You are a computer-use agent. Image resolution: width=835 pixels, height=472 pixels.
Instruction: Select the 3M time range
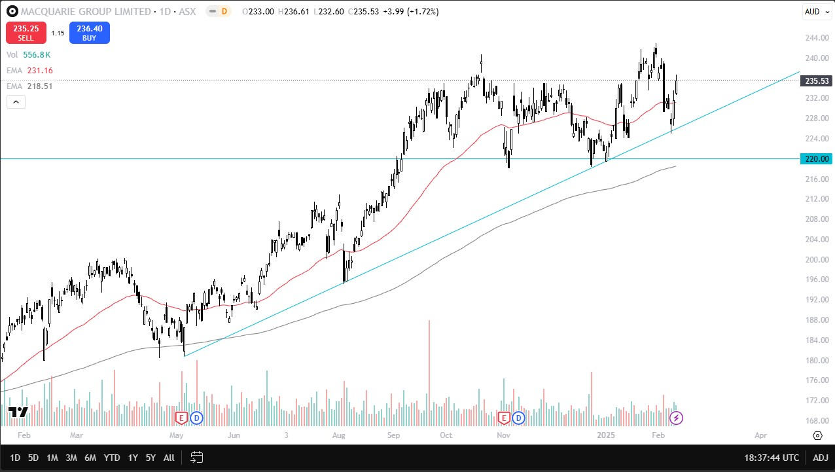(x=71, y=458)
